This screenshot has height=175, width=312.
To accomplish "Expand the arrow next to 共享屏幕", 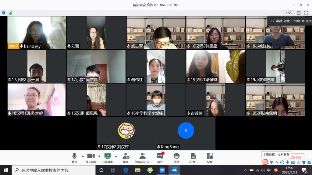I will pos(116,156).
